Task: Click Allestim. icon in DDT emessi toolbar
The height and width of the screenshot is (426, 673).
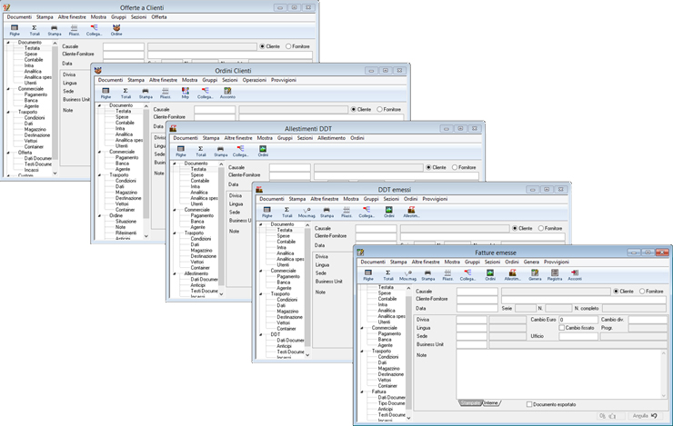Action: [x=411, y=212]
